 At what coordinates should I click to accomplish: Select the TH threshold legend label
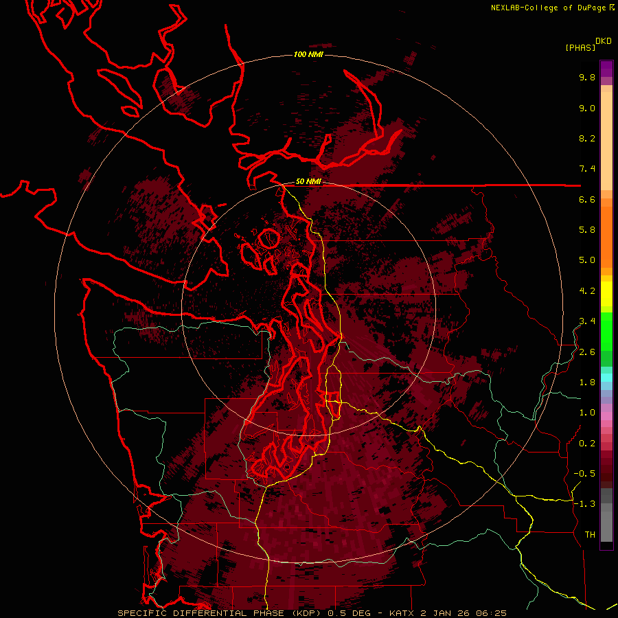[x=590, y=535]
